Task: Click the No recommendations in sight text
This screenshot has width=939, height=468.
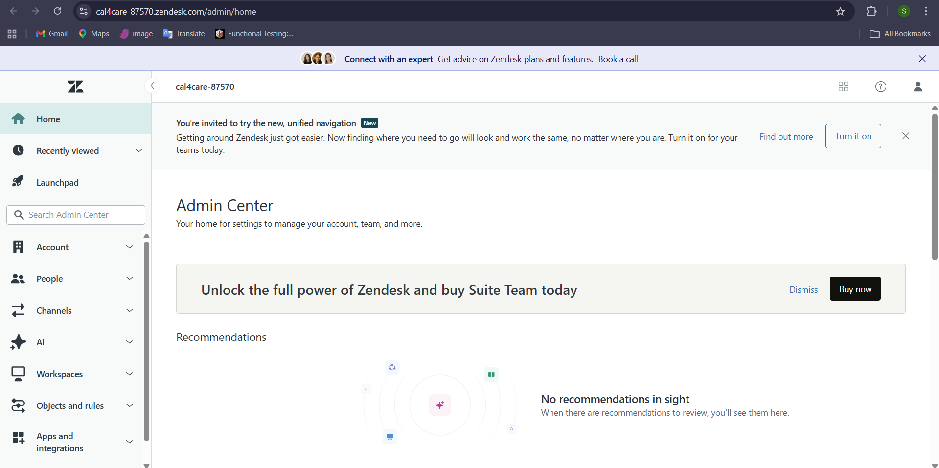Action: click(x=615, y=399)
